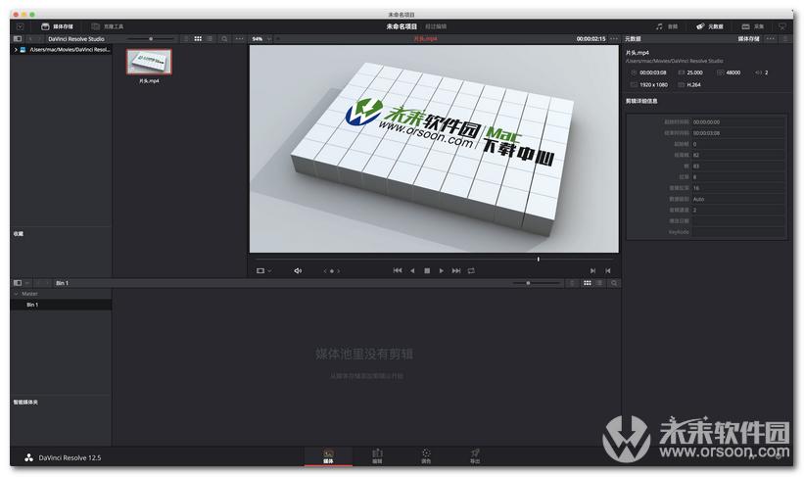
Task: Jump to the last frame
Action: tap(455, 270)
